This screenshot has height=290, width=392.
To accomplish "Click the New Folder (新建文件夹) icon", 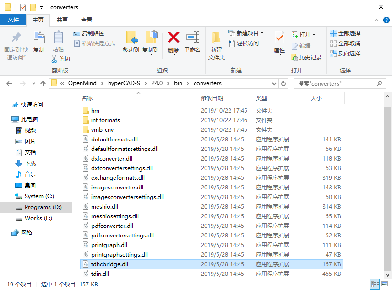I will (216, 38).
